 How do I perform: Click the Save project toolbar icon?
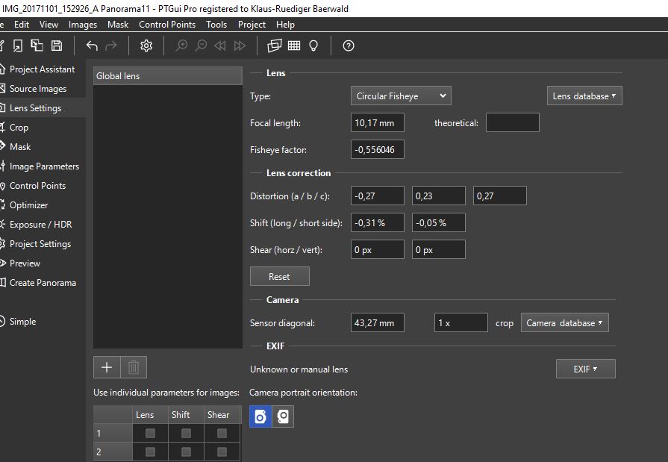point(57,46)
